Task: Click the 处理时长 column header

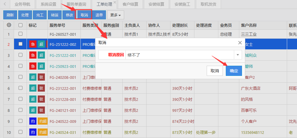Action: (x=182, y=25)
